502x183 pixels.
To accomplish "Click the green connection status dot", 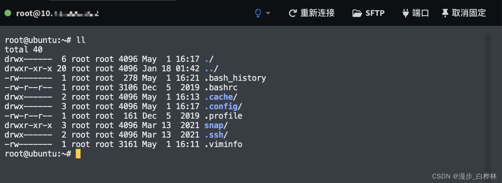I will point(7,13).
